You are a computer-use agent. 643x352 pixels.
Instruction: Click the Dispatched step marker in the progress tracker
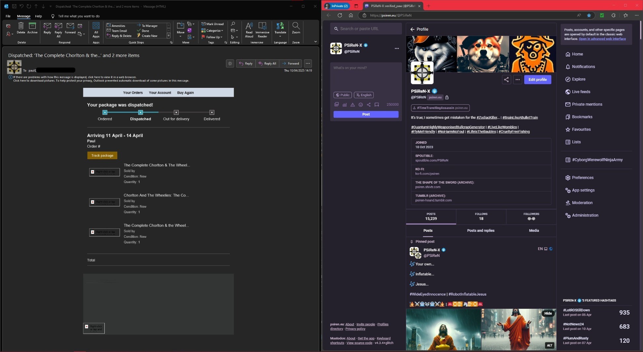[140, 113]
